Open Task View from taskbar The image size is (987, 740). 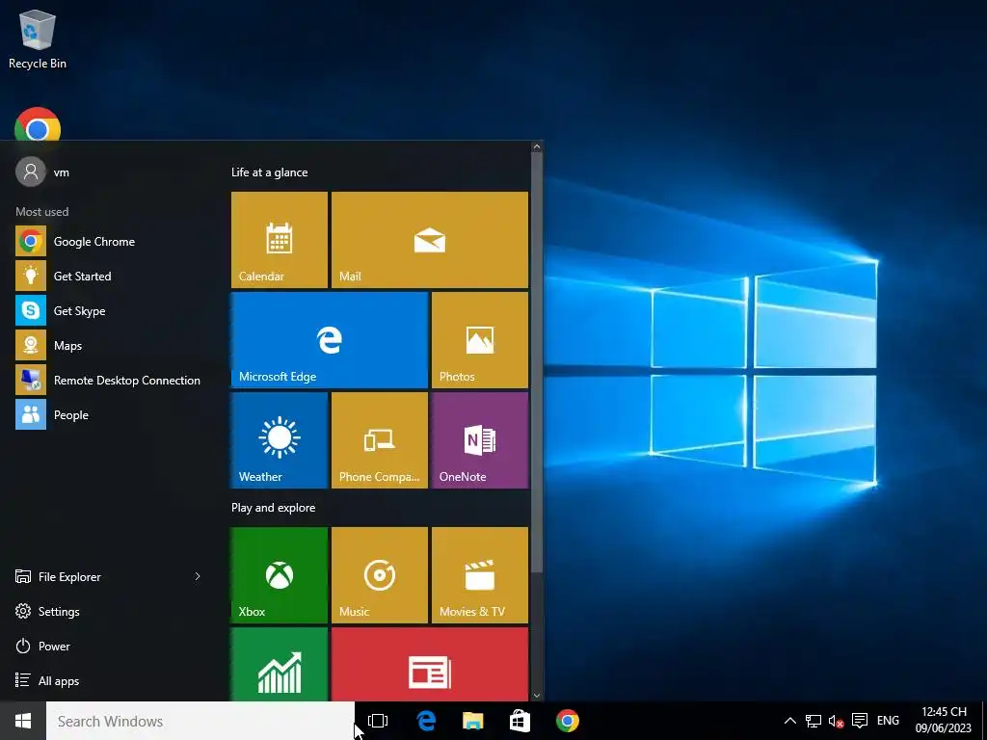click(x=378, y=721)
